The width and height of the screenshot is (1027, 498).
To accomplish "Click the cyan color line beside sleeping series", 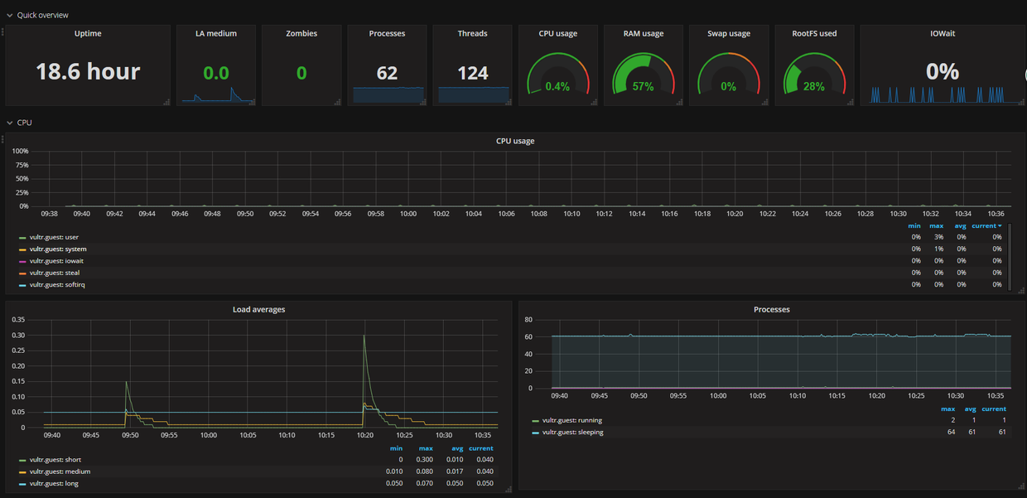I will (x=534, y=433).
